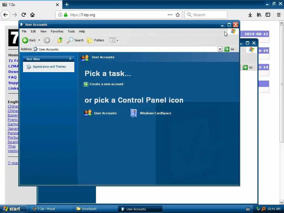Open the Windows CardSpace icon
Screen dimensions: 284x213
pos(134,113)
